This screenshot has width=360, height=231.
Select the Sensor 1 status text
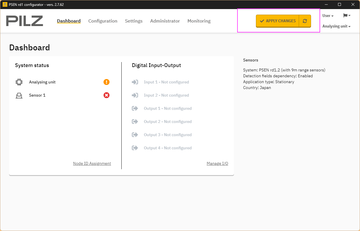pyautogui.click(x=37, y=95)
